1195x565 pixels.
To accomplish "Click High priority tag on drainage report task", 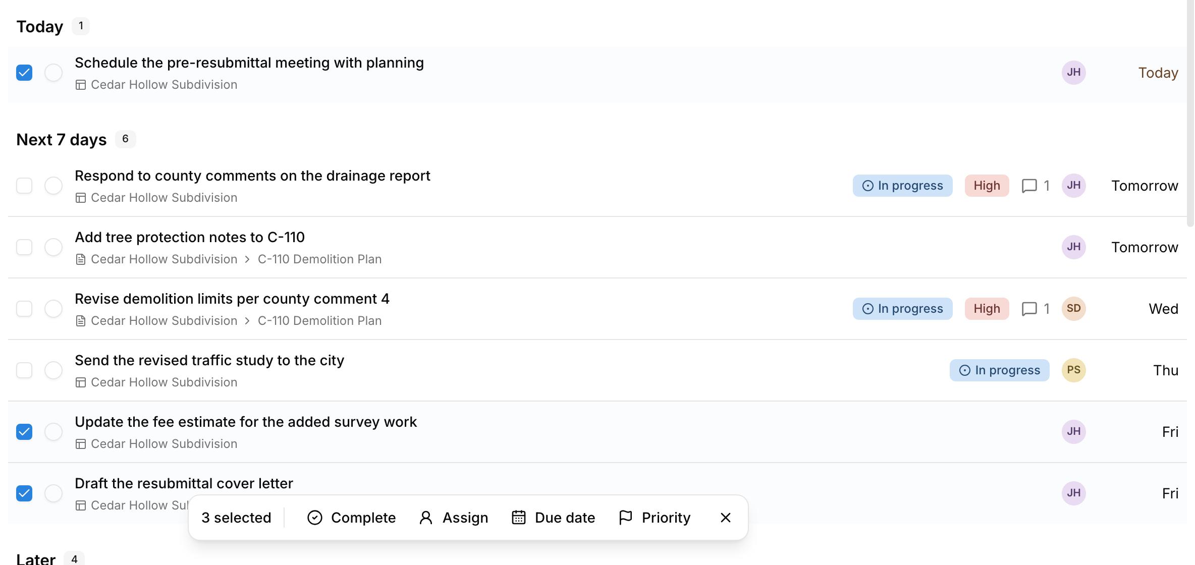I will pyautogui.click(x=987, y=186).
